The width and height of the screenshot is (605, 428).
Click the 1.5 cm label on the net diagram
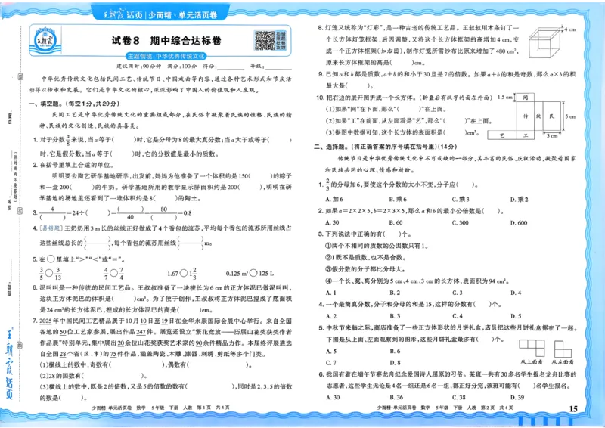click(x=504, y=98)
